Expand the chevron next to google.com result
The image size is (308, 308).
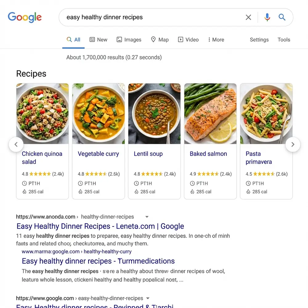(x=148, y=298)
